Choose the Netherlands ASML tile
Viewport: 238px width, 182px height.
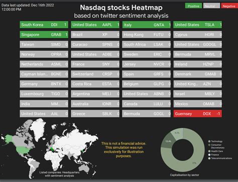[44, 64]
